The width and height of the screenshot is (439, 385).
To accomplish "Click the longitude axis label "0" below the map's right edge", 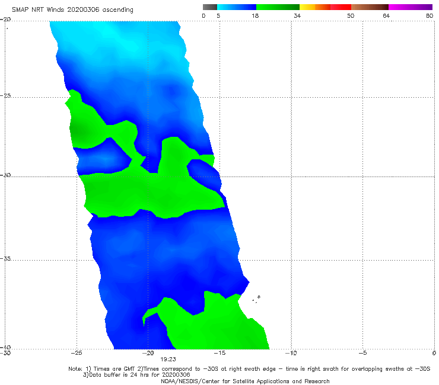I will click(434, 353).
